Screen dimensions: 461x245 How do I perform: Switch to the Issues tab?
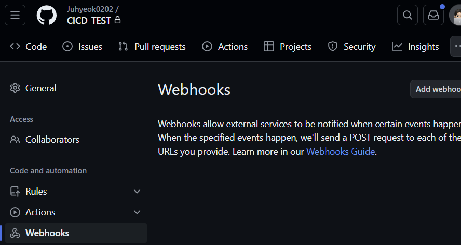coord(82,47)
